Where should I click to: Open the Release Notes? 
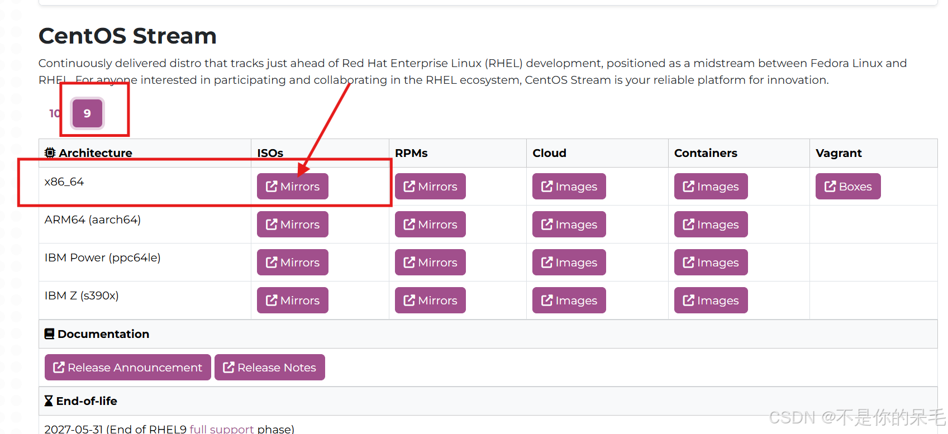[x=270, y=368]
